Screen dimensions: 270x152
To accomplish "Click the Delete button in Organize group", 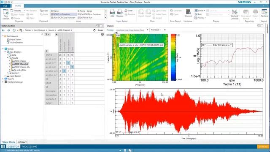I will coord(16,18).
